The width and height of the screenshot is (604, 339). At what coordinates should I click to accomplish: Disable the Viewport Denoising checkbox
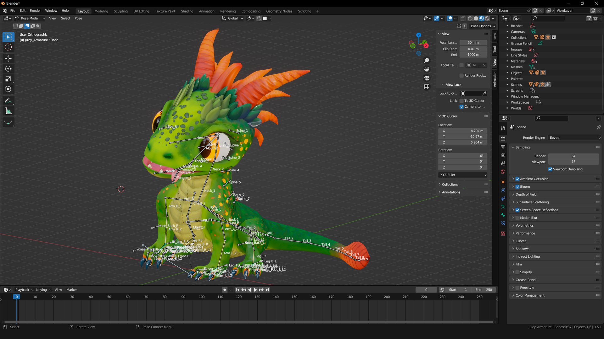click(x=550, y=169)
